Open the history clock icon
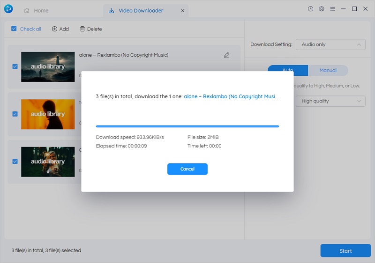 click(310, 9)
